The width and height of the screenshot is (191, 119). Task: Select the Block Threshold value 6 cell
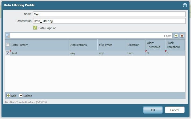[175, 53]
